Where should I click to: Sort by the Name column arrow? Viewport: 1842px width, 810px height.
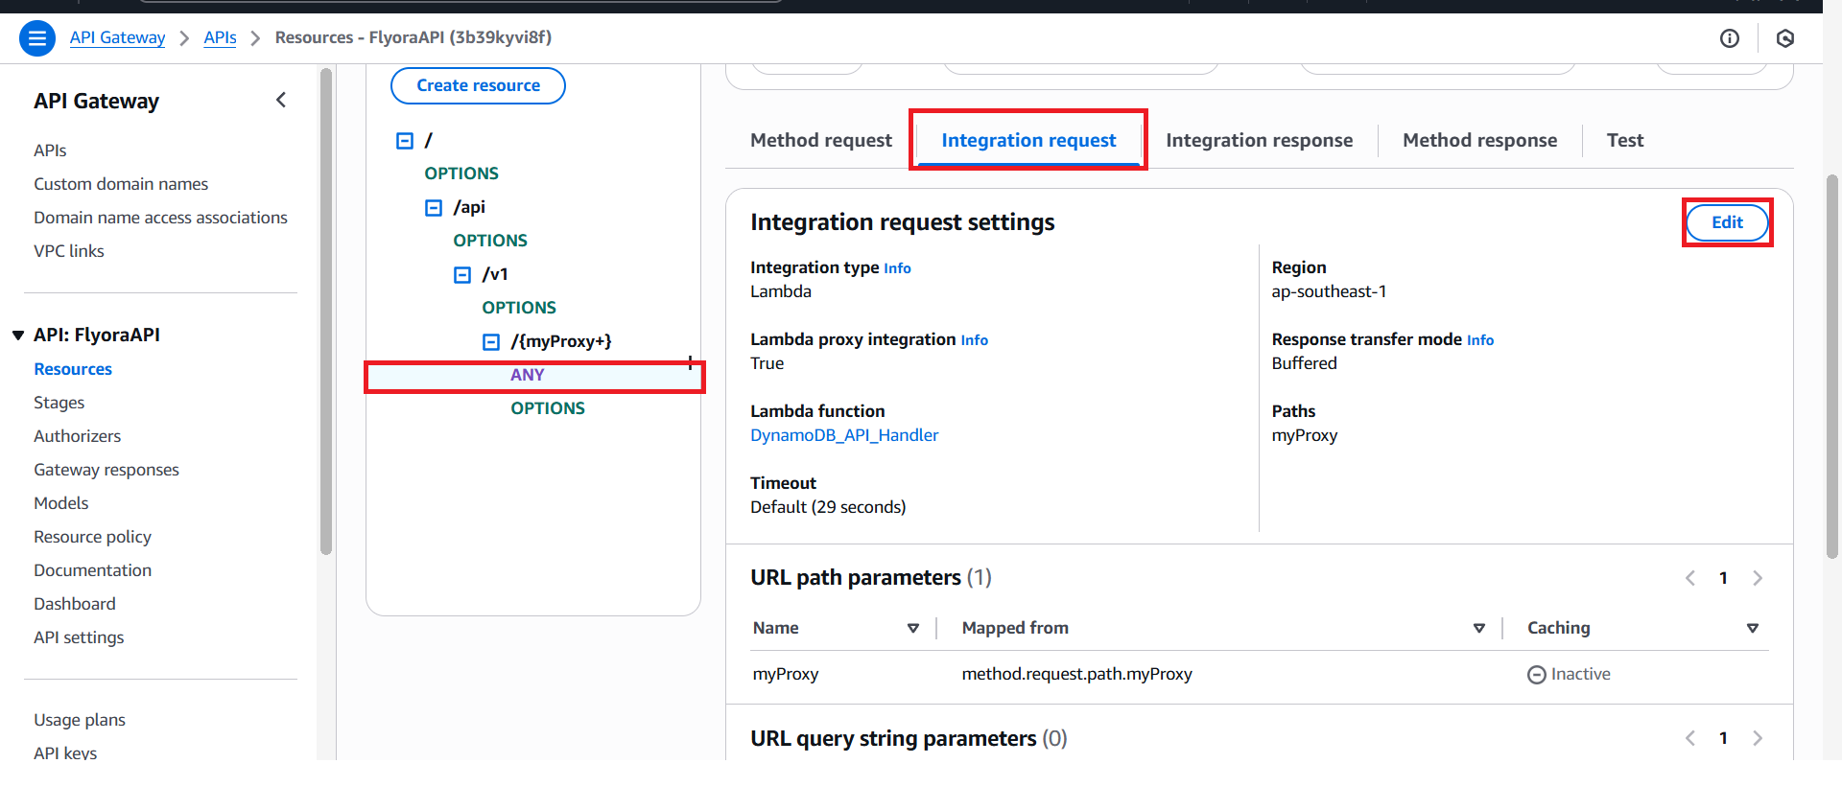coord(912,629)
